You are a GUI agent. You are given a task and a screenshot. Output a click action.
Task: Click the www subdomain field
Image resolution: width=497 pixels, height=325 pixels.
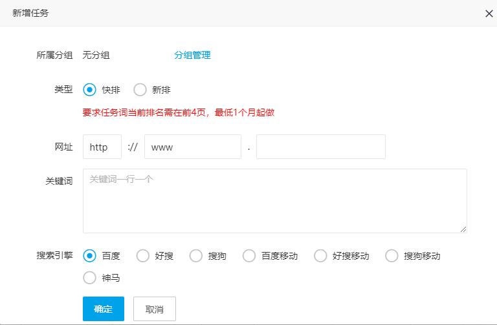(192, 147)
